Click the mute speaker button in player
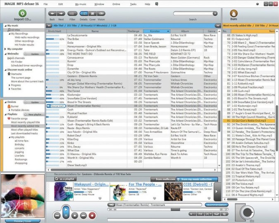 (x=192, y=214)
